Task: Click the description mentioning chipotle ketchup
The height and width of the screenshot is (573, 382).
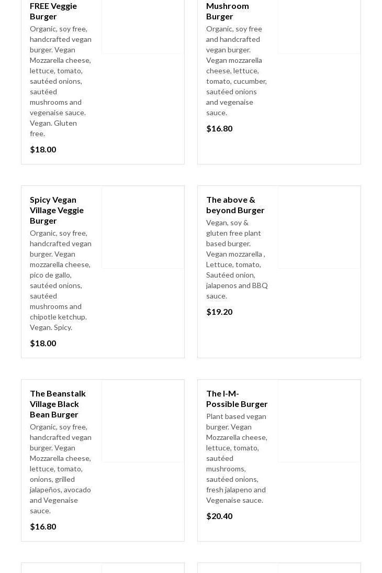Action: pos(61,280)
